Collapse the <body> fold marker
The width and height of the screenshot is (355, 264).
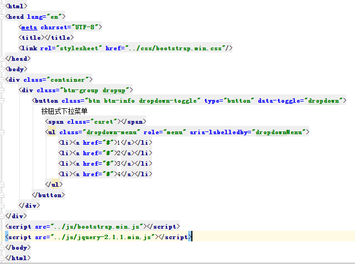pyautogui.click(x=2, y=69)
